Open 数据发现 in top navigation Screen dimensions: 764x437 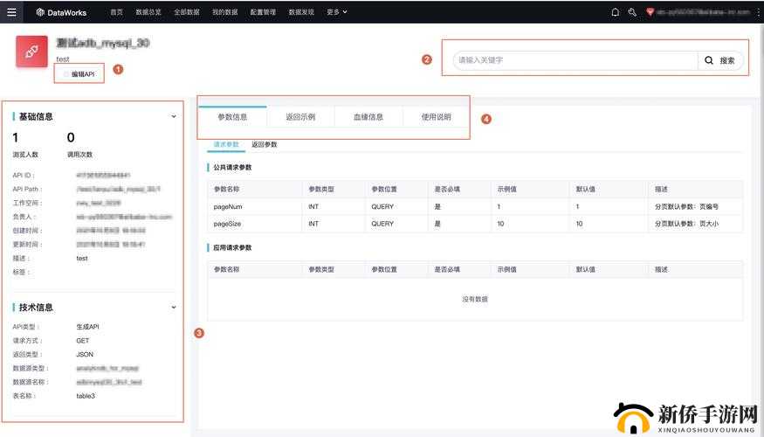(x=301, y=12)
